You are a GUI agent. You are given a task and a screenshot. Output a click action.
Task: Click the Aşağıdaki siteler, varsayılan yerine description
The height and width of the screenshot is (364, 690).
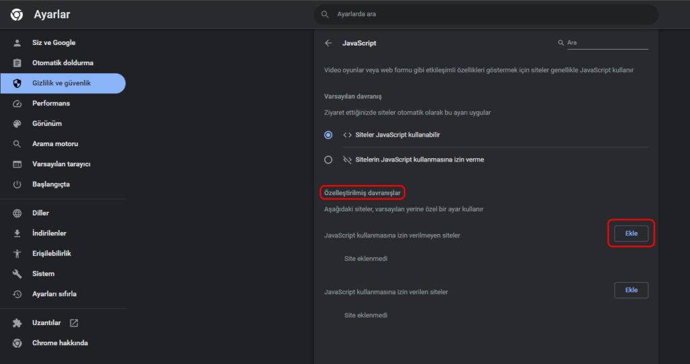pyautogui.click(x=404, y=209)
